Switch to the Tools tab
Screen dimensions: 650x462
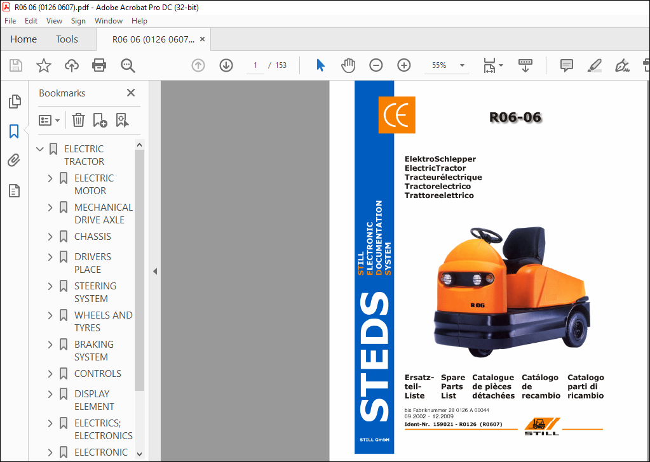click(x=67, y=39)
